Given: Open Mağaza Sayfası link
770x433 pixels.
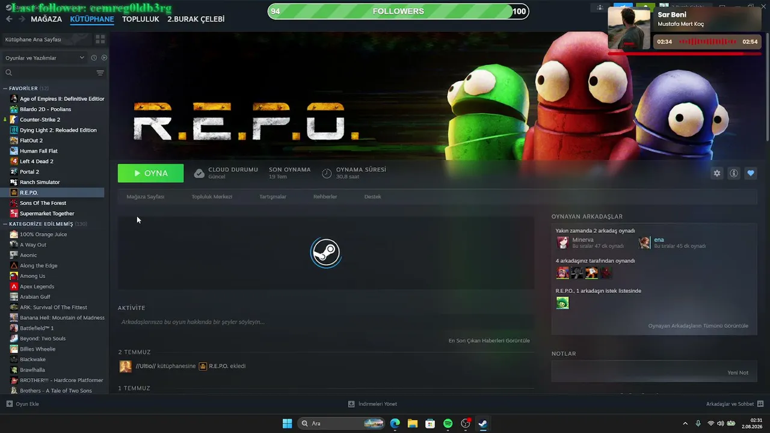Looking at the screenshot, I should (x=146, y=197).
